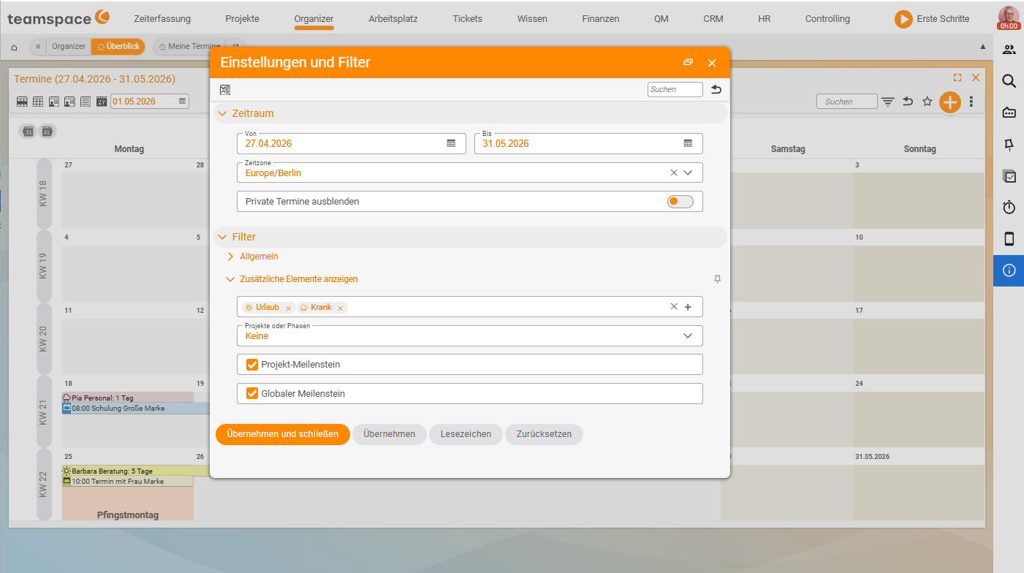
Task: Click the checklist icon in the dialog toolbar
Action: (225, 89)
